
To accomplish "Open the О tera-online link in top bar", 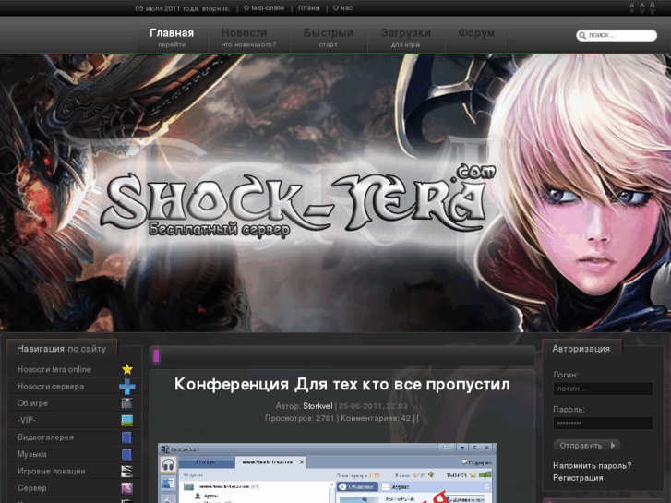I will (x=264, y=8).
